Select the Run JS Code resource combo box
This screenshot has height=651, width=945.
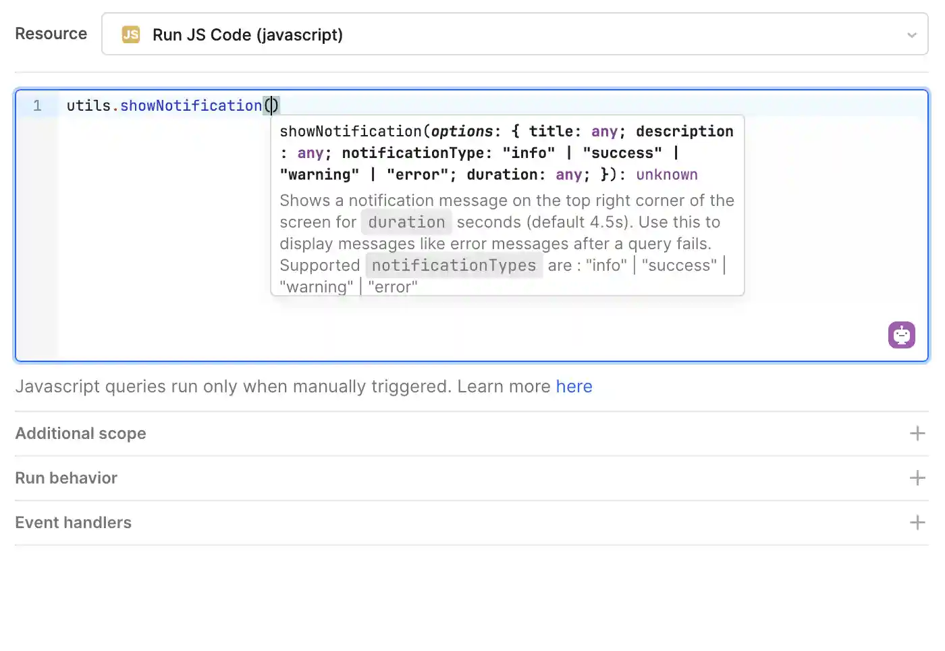(513, 34)
